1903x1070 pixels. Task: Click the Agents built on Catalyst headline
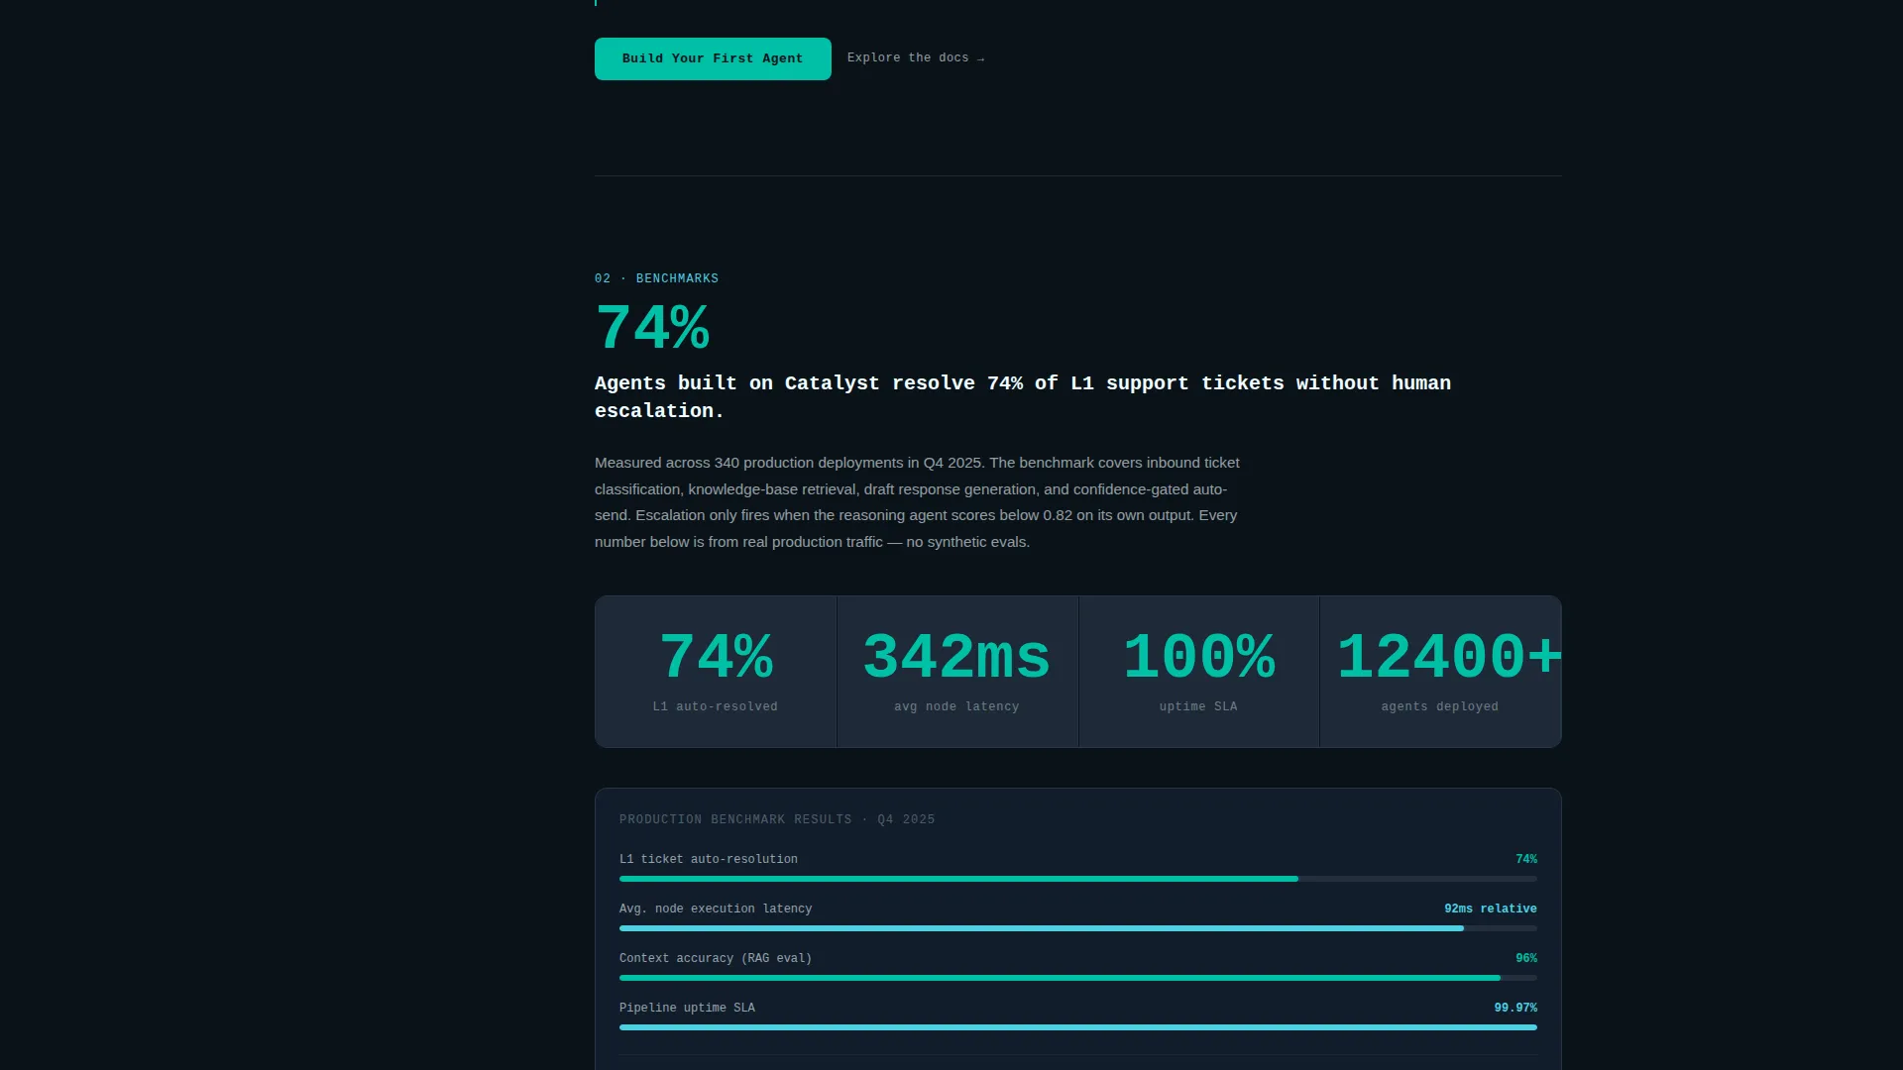click(1023, 396)
